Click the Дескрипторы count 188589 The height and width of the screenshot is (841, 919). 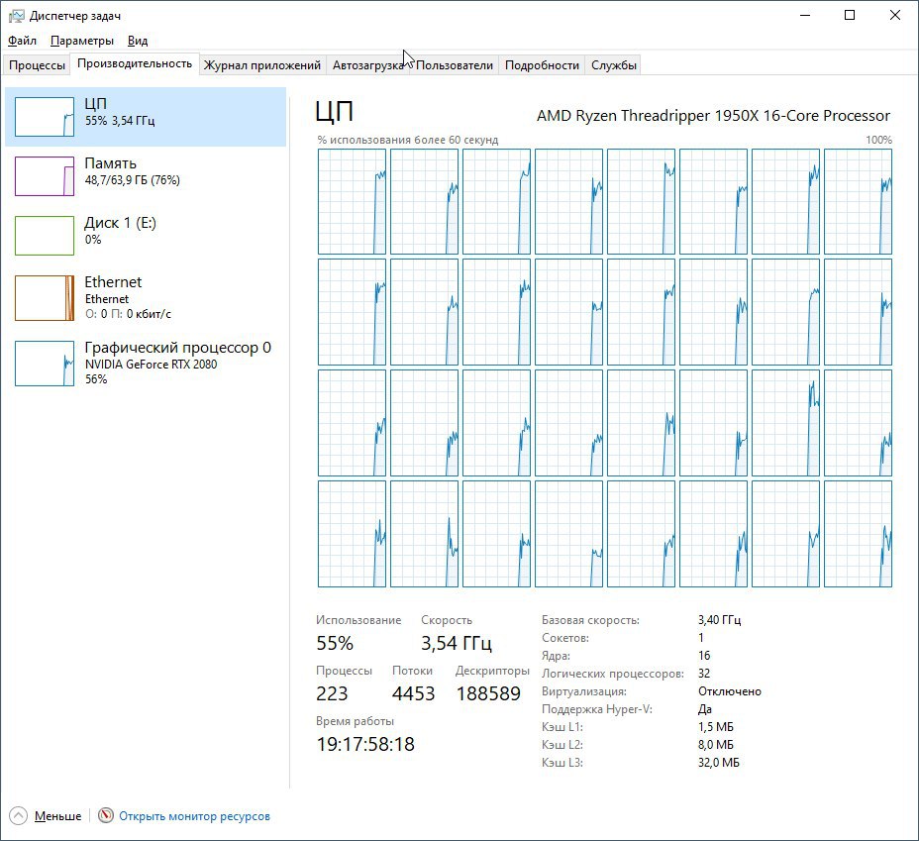tap(488, 693)
